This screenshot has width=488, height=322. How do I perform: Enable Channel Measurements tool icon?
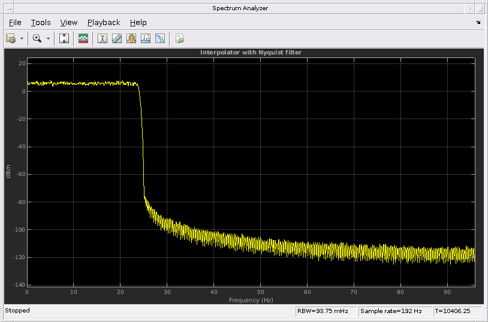[131, 38]
